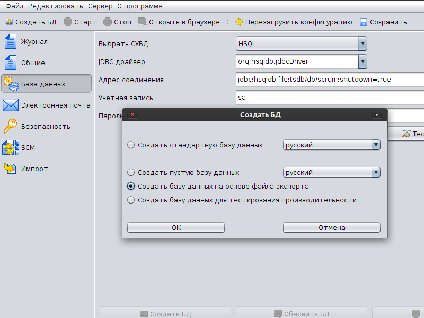Select the Электронная почта envelope icon
This screenshot has height=318, width=424.
11,105
